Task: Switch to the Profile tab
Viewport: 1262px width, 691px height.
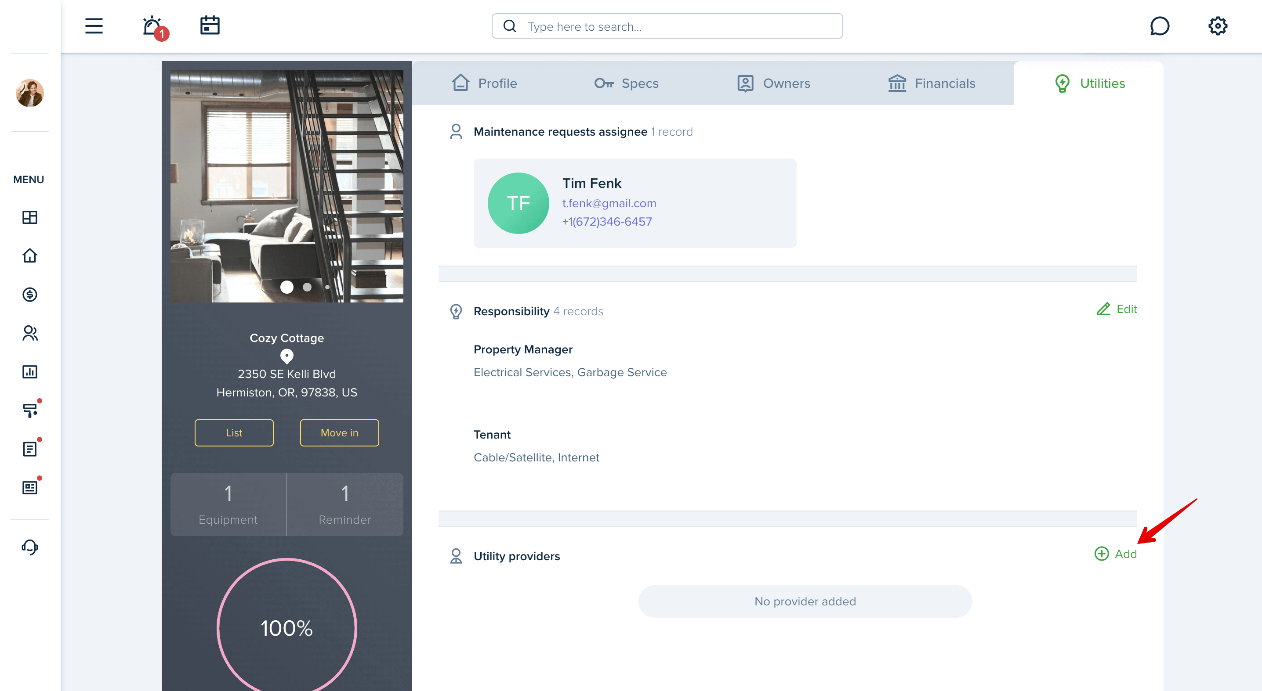Action: (483, 83)
